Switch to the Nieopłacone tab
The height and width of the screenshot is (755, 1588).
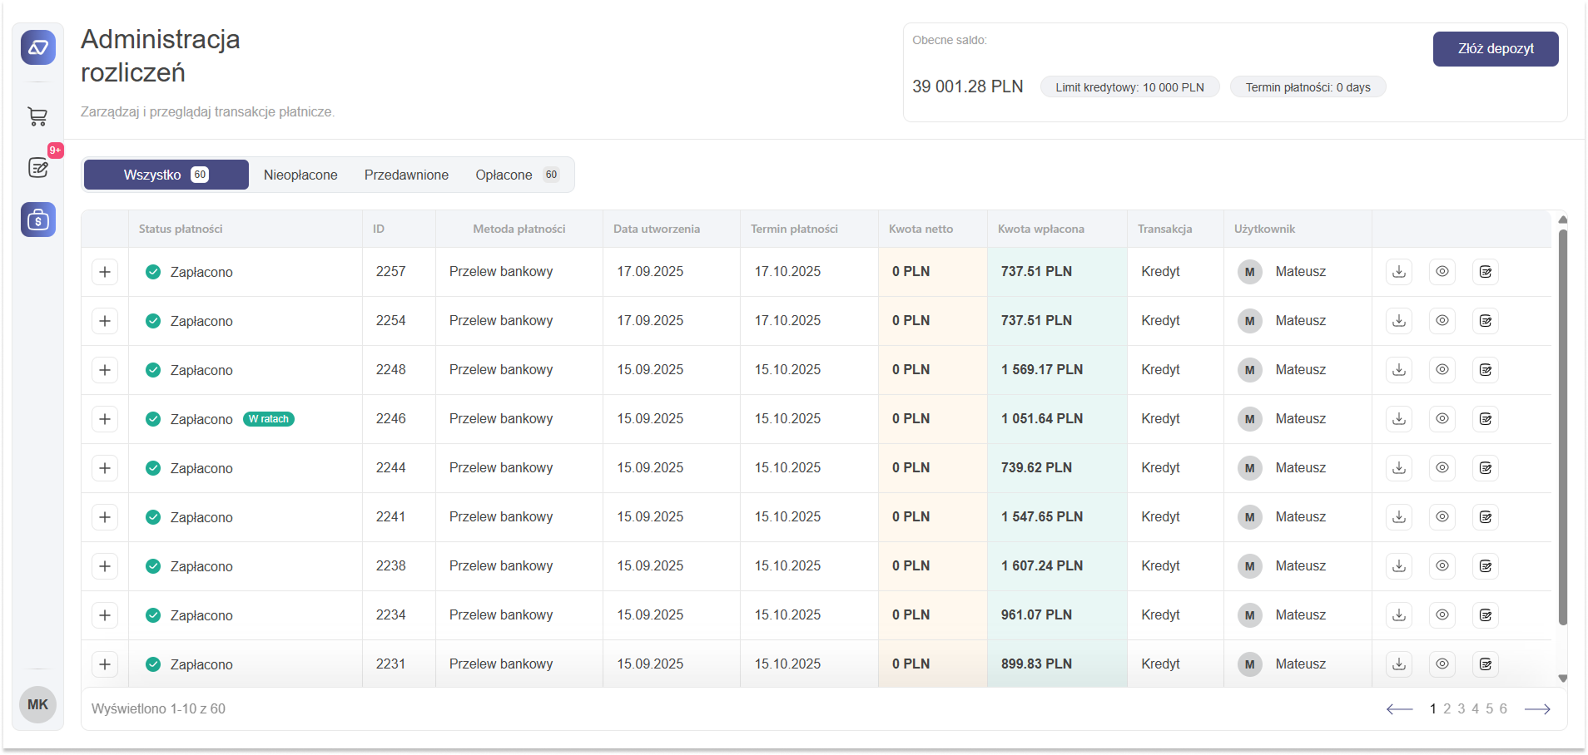click(300, 175)
